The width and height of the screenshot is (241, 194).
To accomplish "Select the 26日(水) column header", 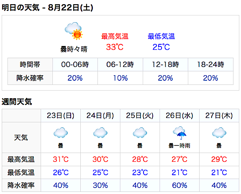I will coord(179,116).
